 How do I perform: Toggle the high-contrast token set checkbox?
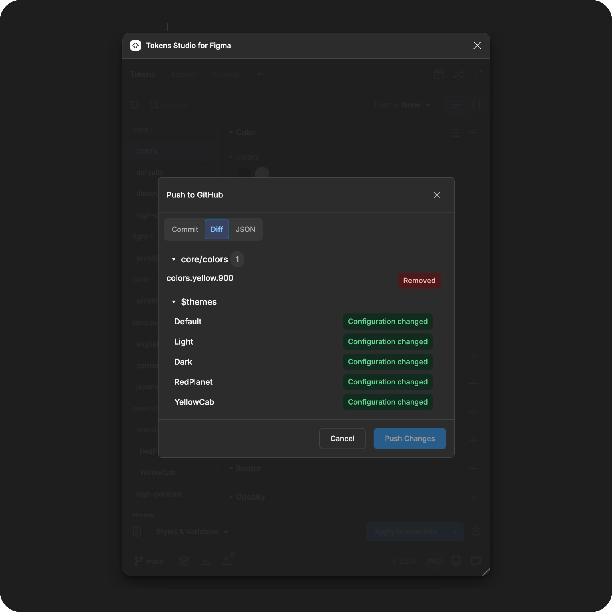(202, 494)
